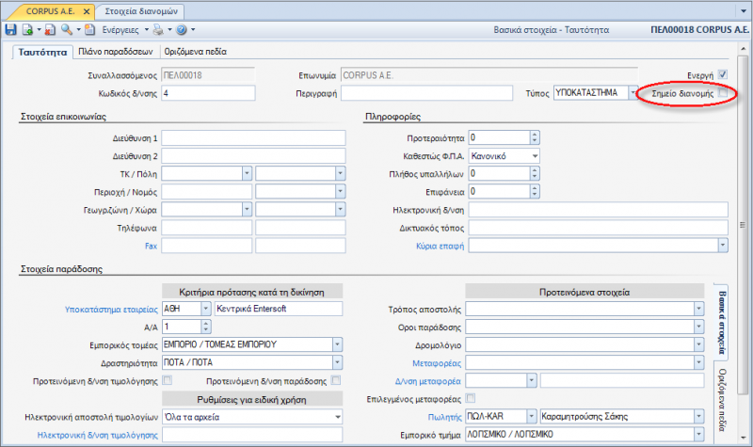753x447 pixels.
Task: Open the Οριζόμενα πεδία top tab
Action: [x=196, y=52]
